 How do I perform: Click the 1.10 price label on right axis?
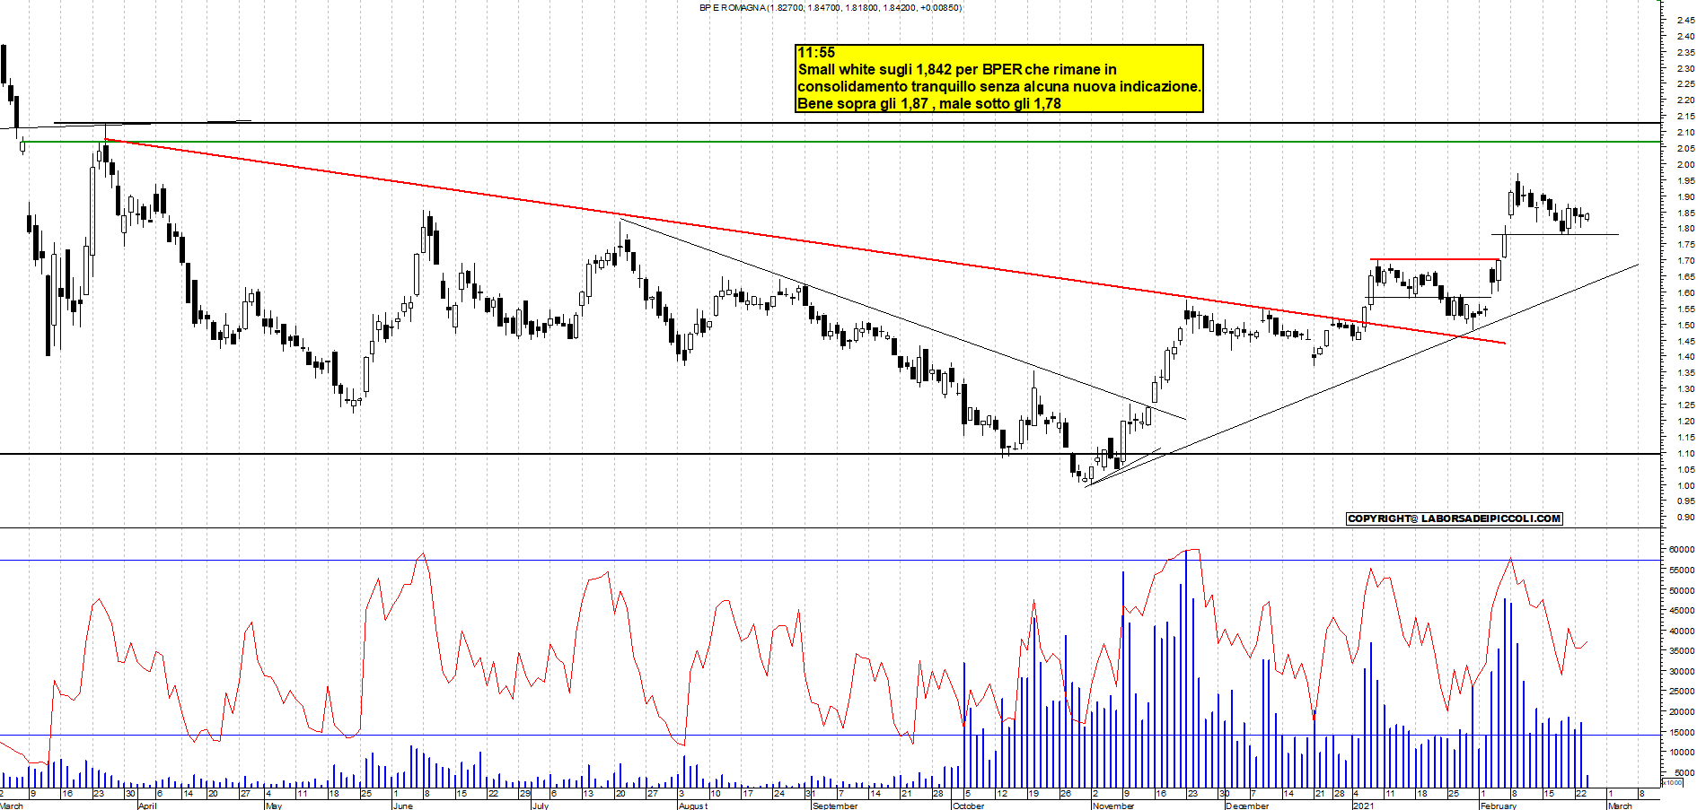1685,453
